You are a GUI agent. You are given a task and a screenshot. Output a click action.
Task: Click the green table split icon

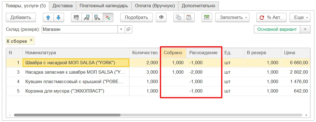pyautogui.click(x=207, y=18)
